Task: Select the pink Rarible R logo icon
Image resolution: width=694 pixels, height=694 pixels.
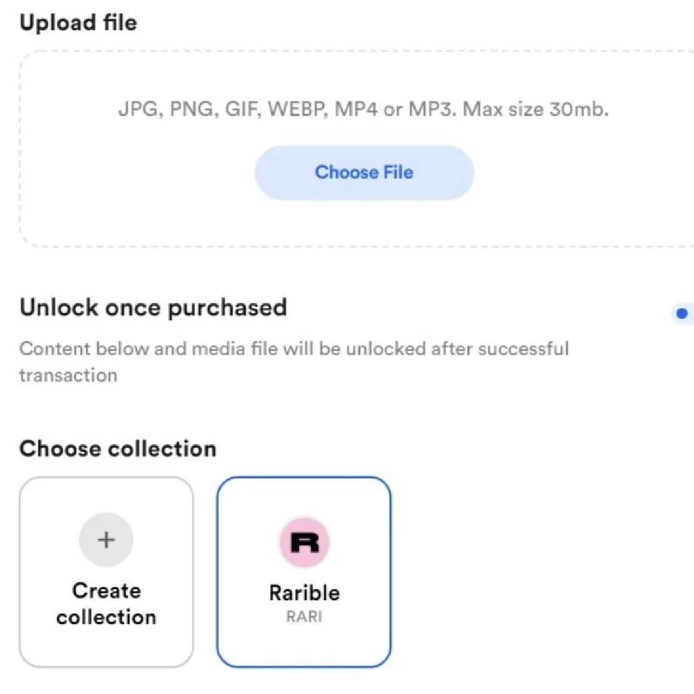Action: tap(304, 542)
